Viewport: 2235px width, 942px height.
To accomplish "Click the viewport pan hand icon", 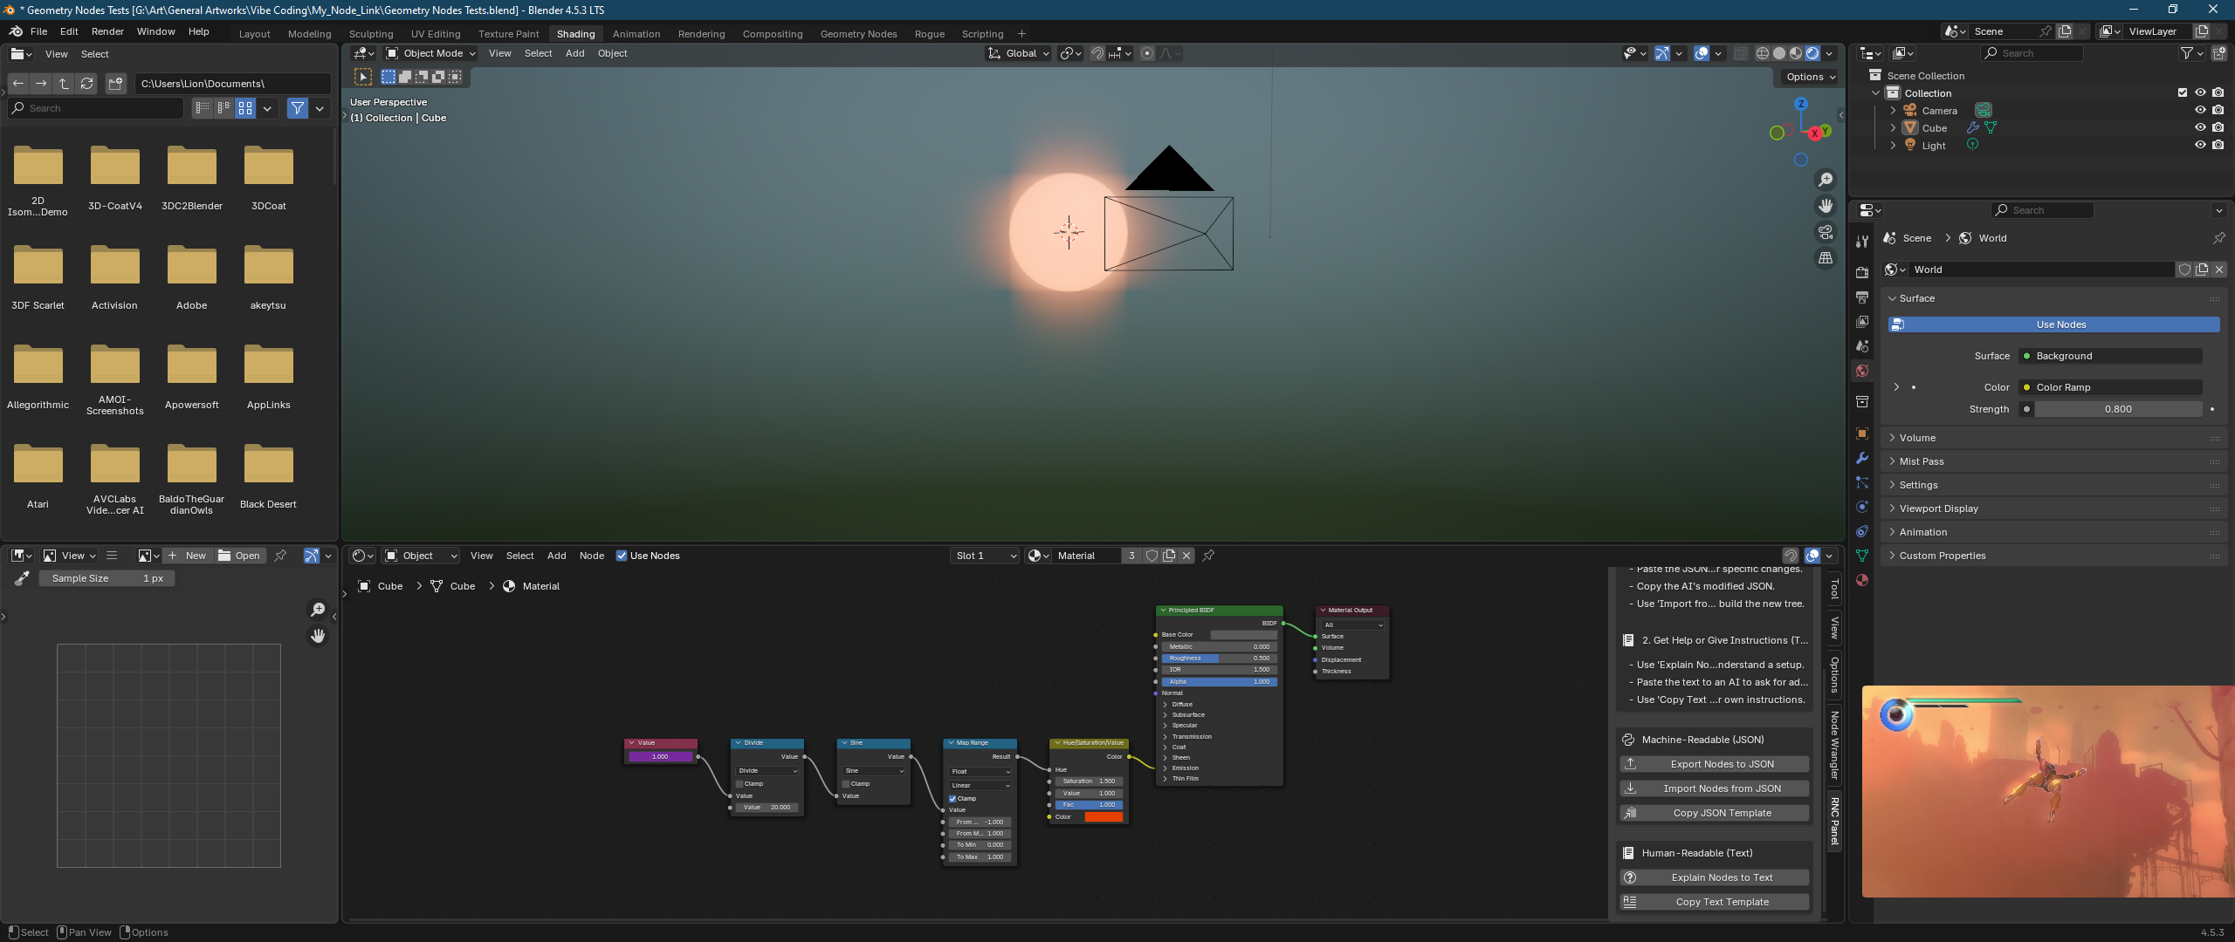I will click(1826, 206).
